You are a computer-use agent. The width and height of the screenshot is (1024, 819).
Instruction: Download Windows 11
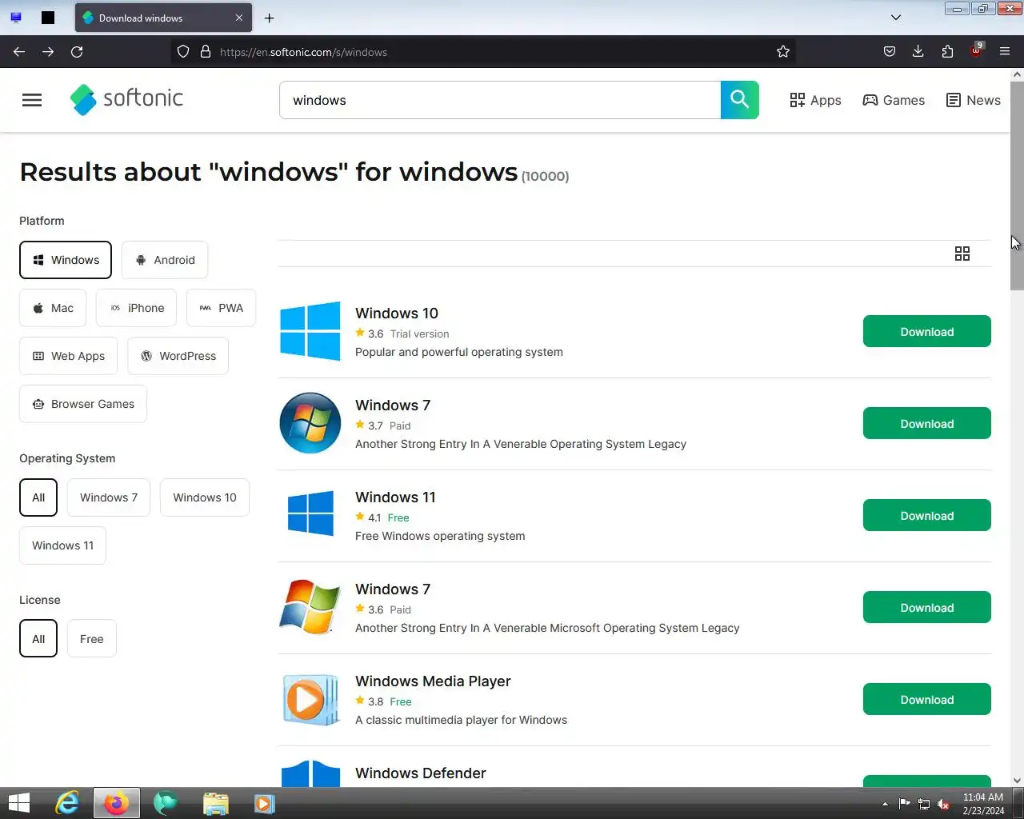tap(926, 515)
